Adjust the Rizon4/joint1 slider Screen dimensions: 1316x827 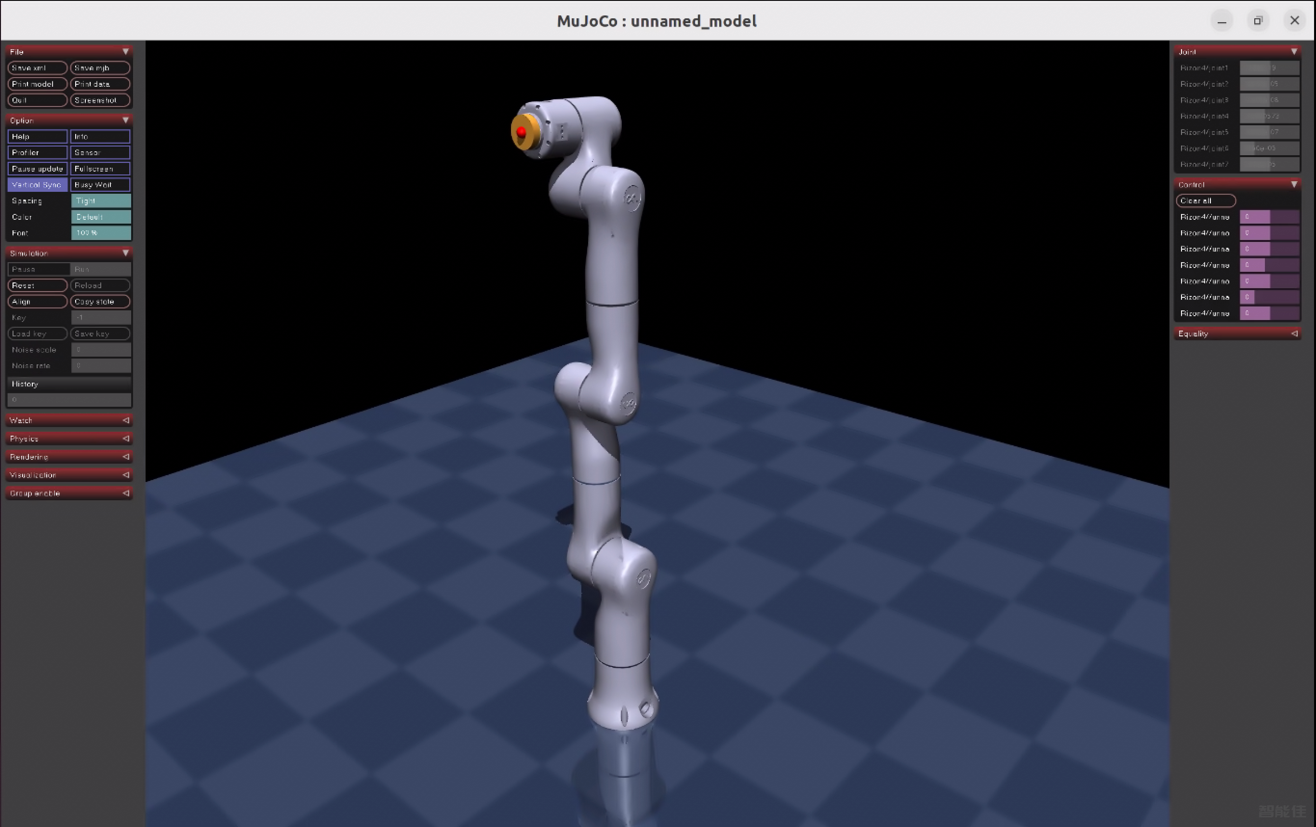tap(1269, 68)
